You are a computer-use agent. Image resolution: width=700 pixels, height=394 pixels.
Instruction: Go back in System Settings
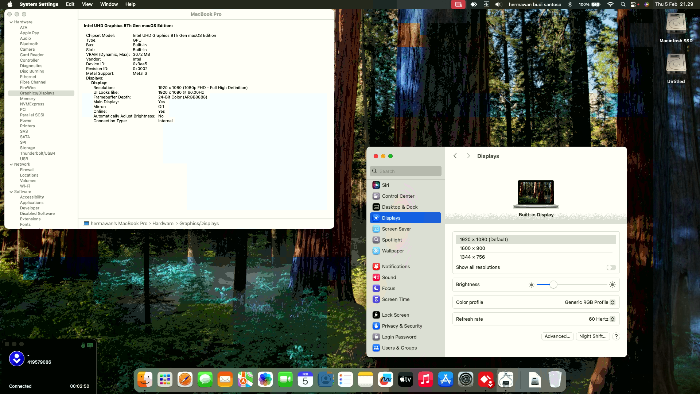pyautogui.click(x=455, y=156)
